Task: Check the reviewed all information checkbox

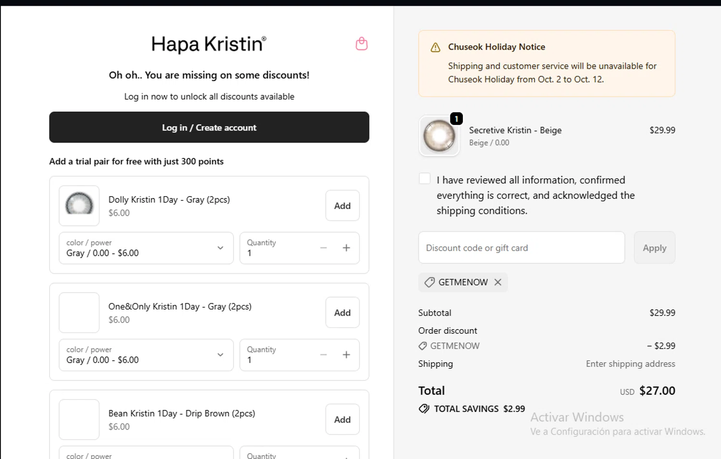Action: [x=425, y=178]
